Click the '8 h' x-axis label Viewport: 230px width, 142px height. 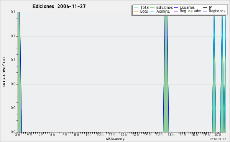[76, 134]
